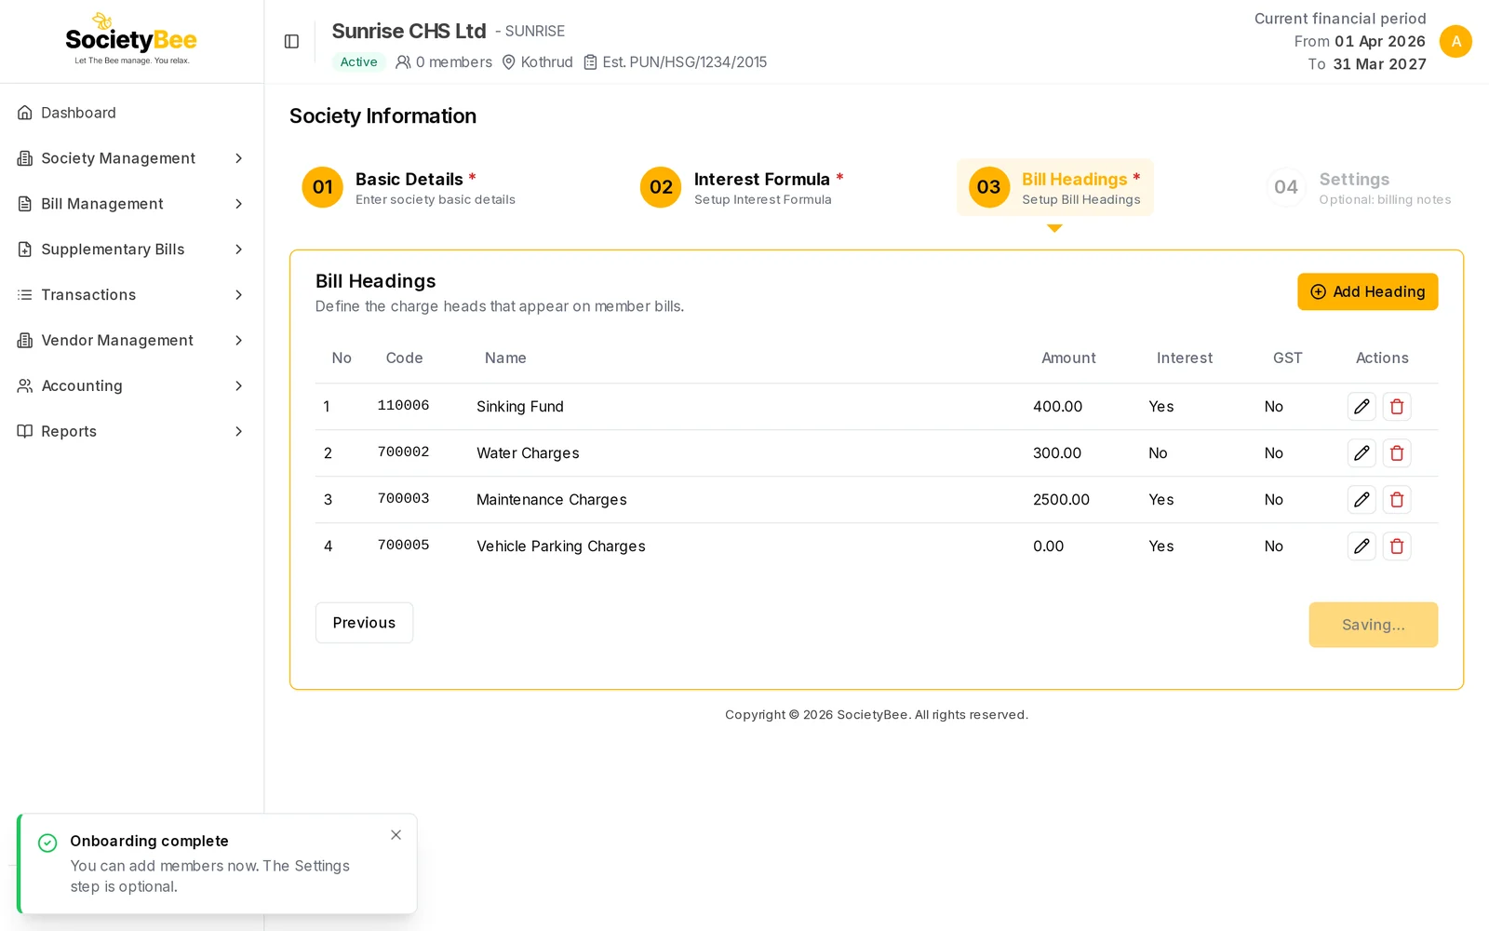Dismiss the Onboarding complete notification
This screenshot has height=931, width=1489.
click(x=396, y=835)
